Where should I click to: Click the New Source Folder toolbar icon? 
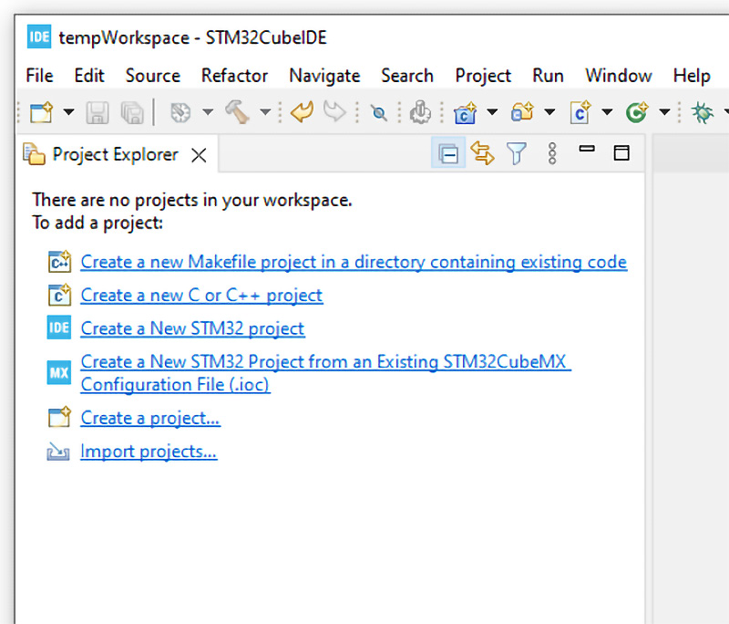(x=522, y=112)
